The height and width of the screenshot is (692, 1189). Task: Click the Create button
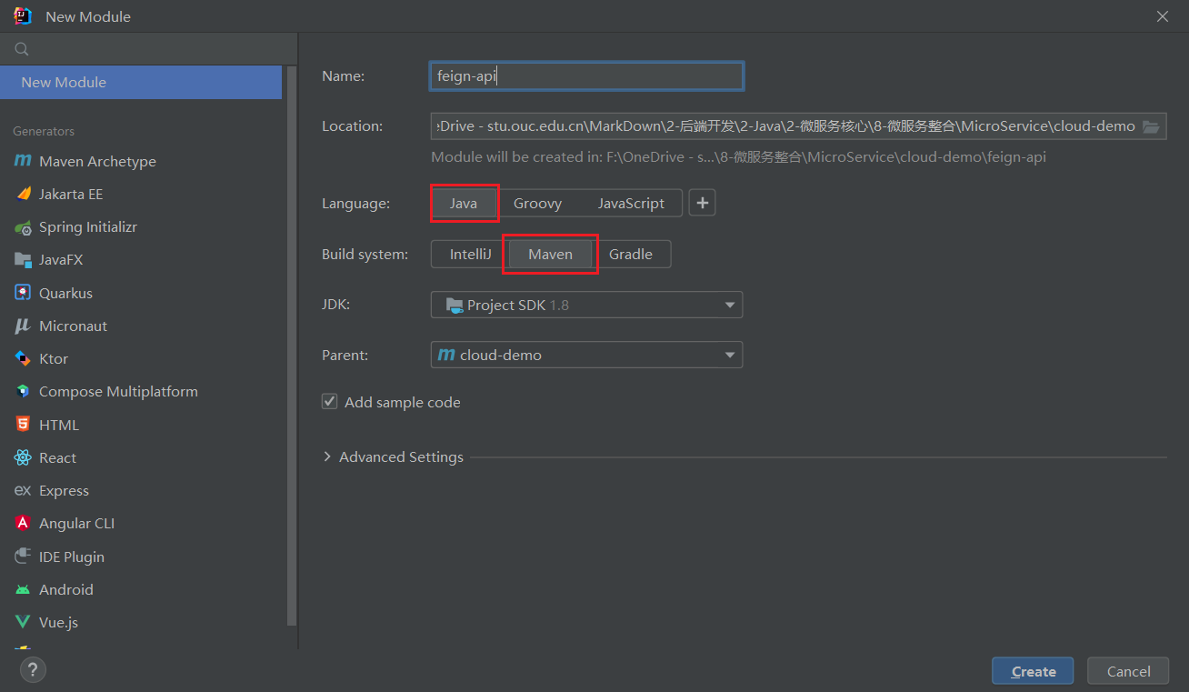click(x=1033, y=671)
